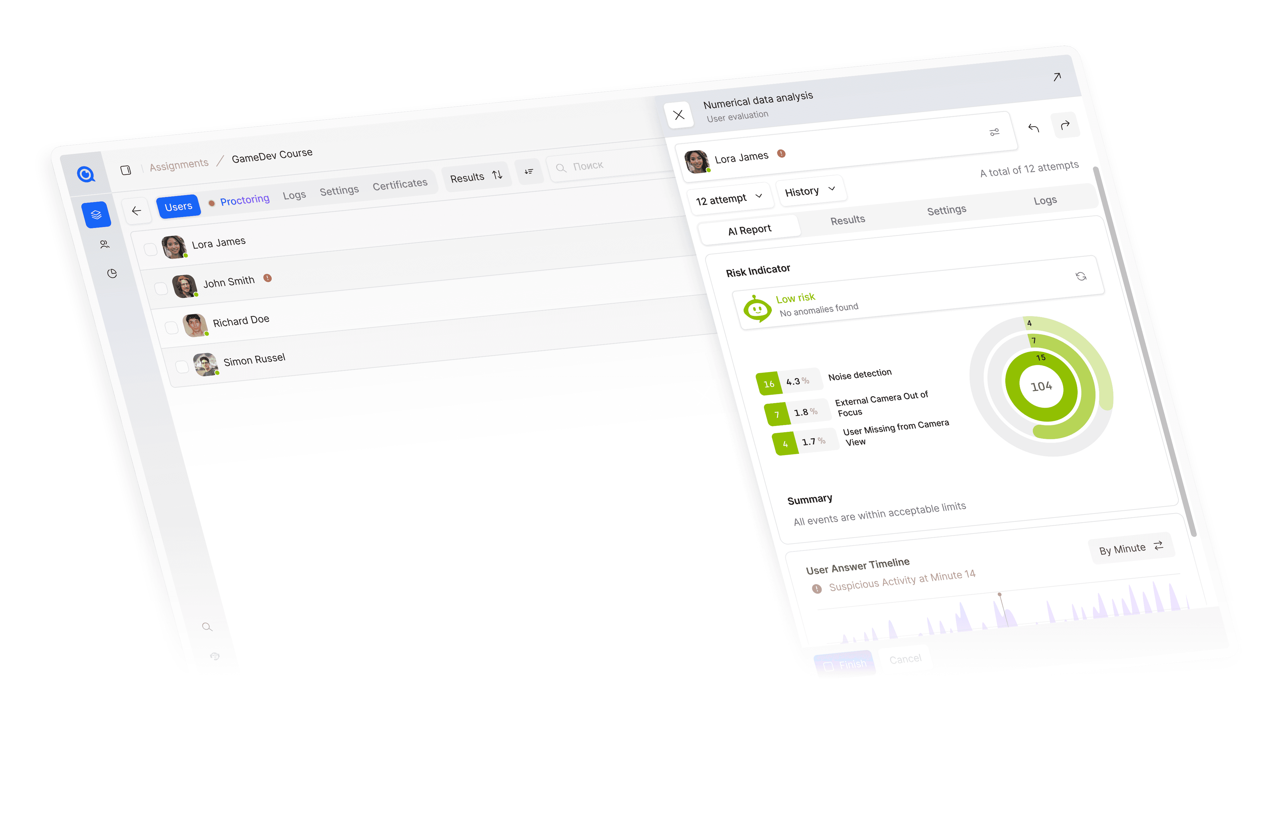Expand the History dropdown
This screenshot has width=1282, height=835.
810,190
